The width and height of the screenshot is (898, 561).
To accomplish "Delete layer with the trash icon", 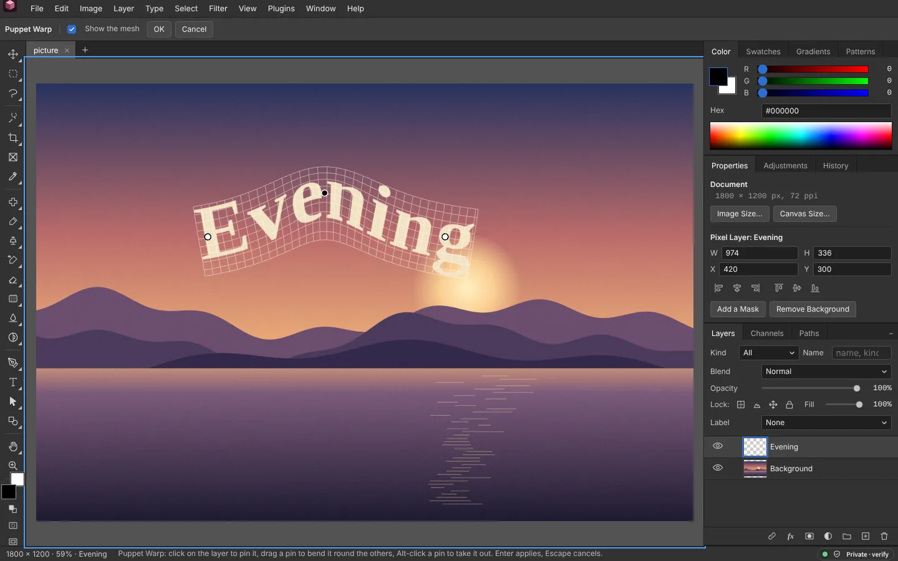I will tap(884, 536).
